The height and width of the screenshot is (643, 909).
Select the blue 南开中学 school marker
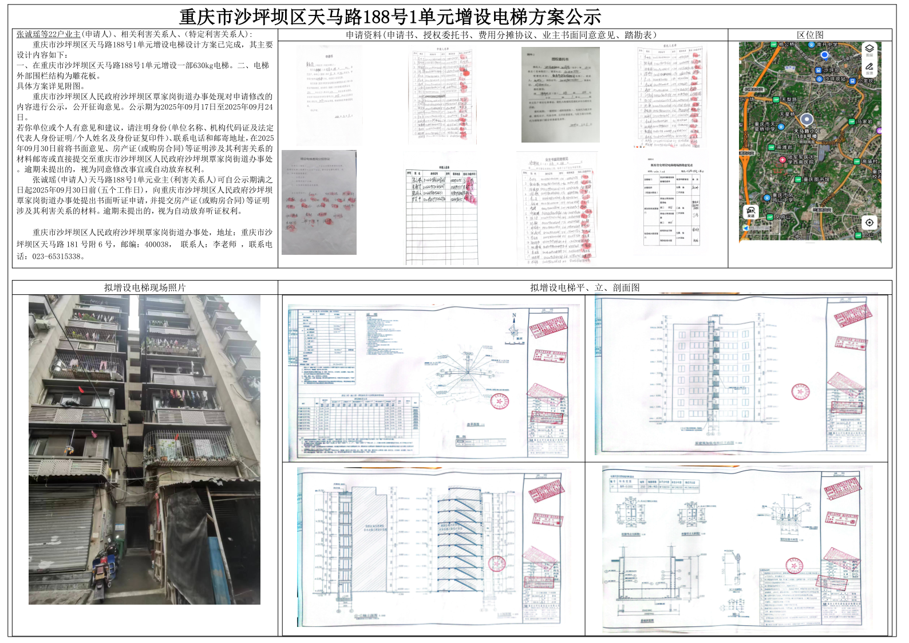[812, 44]
